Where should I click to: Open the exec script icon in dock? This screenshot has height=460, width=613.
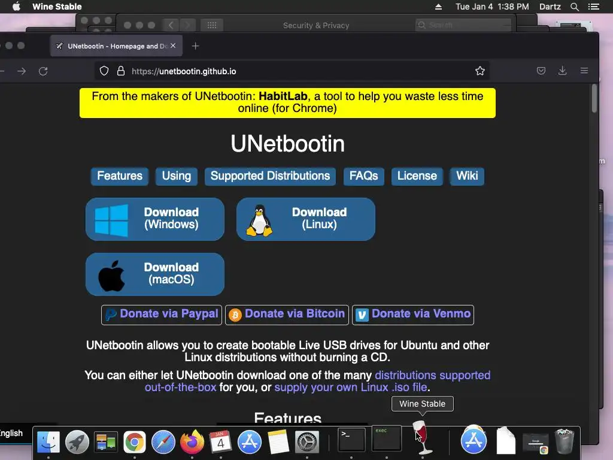pos(386,439)
